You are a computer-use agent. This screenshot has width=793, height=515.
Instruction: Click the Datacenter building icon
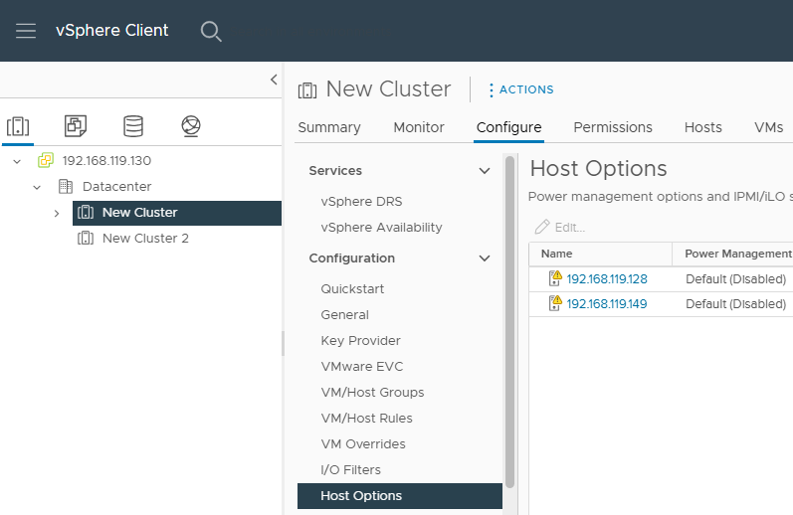click(66, 187)
